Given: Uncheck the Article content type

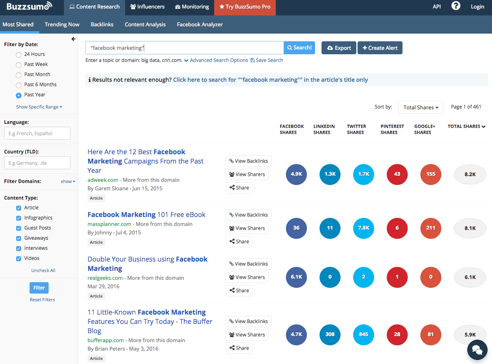Looking at the screenshot, I should click(x=19, y=208).
